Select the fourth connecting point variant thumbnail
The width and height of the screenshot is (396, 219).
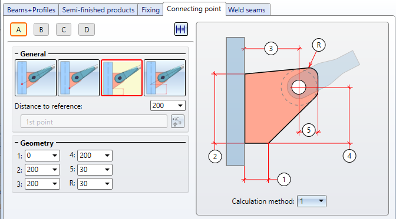tap(164, 78)
